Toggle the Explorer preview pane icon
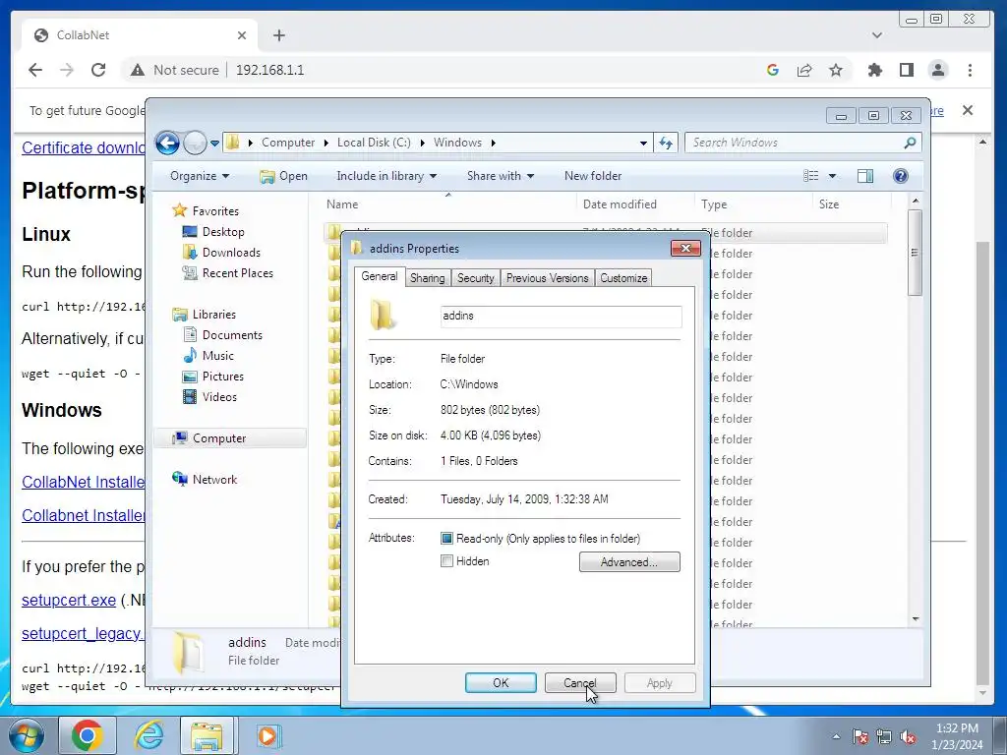1007x755 pixels. click(865, 176)
